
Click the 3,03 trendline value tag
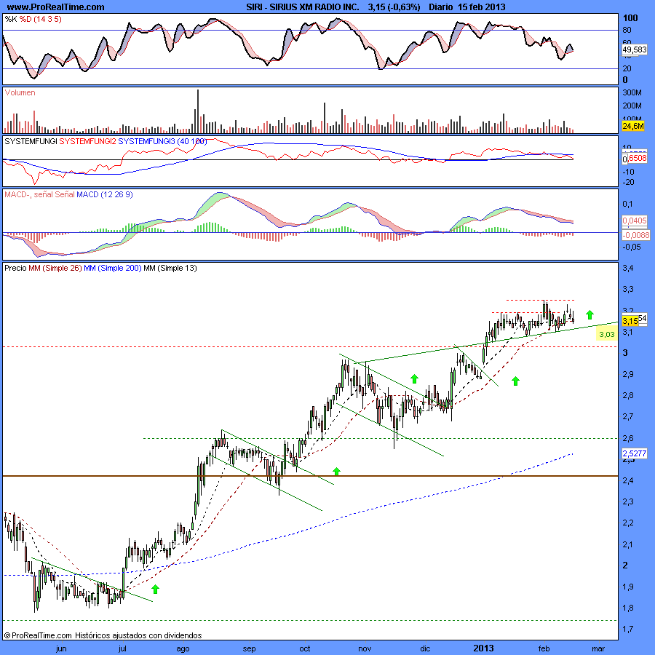(606, 334)
